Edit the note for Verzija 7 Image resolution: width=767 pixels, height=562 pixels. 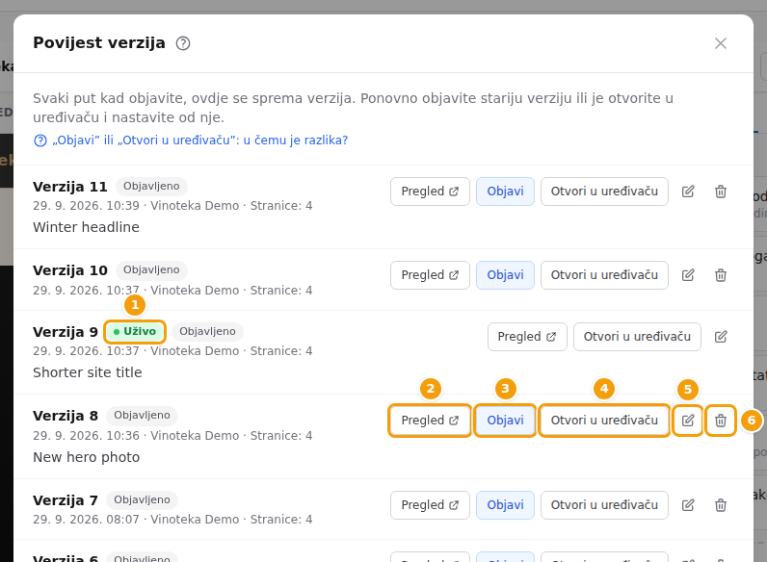coord(688,505)
